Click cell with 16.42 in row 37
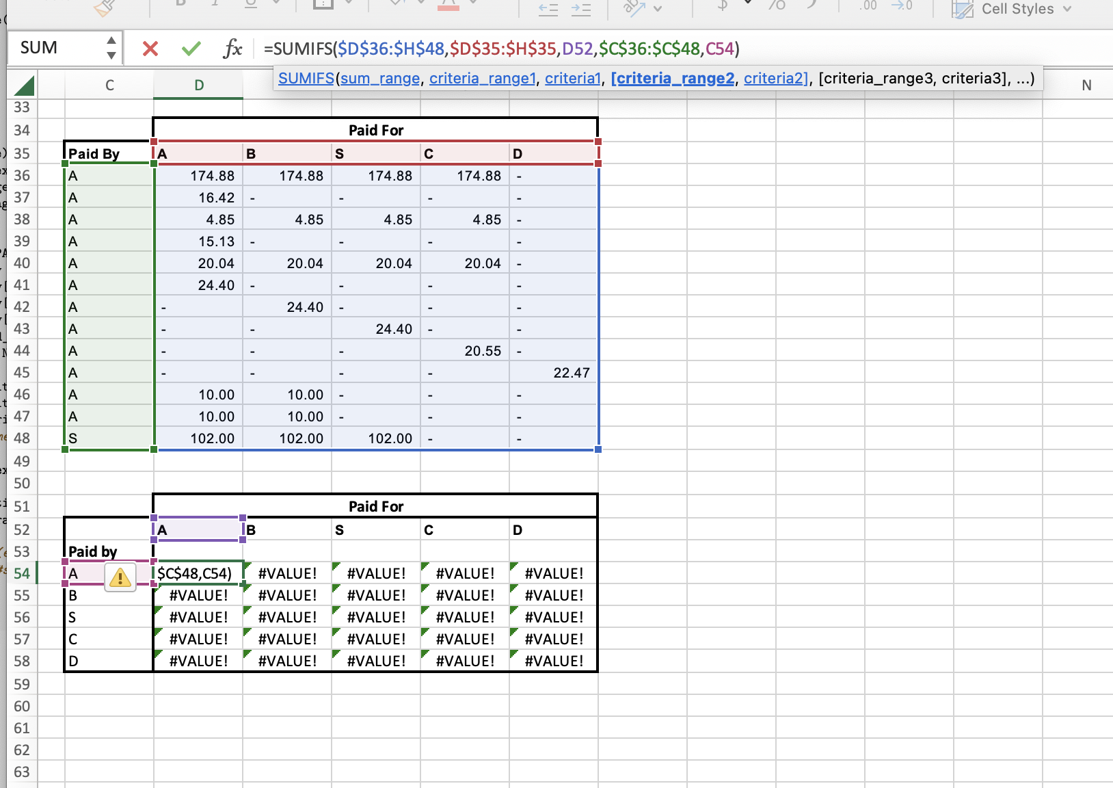The width and height of the screenshot is (1113, 788). [198, 198]
